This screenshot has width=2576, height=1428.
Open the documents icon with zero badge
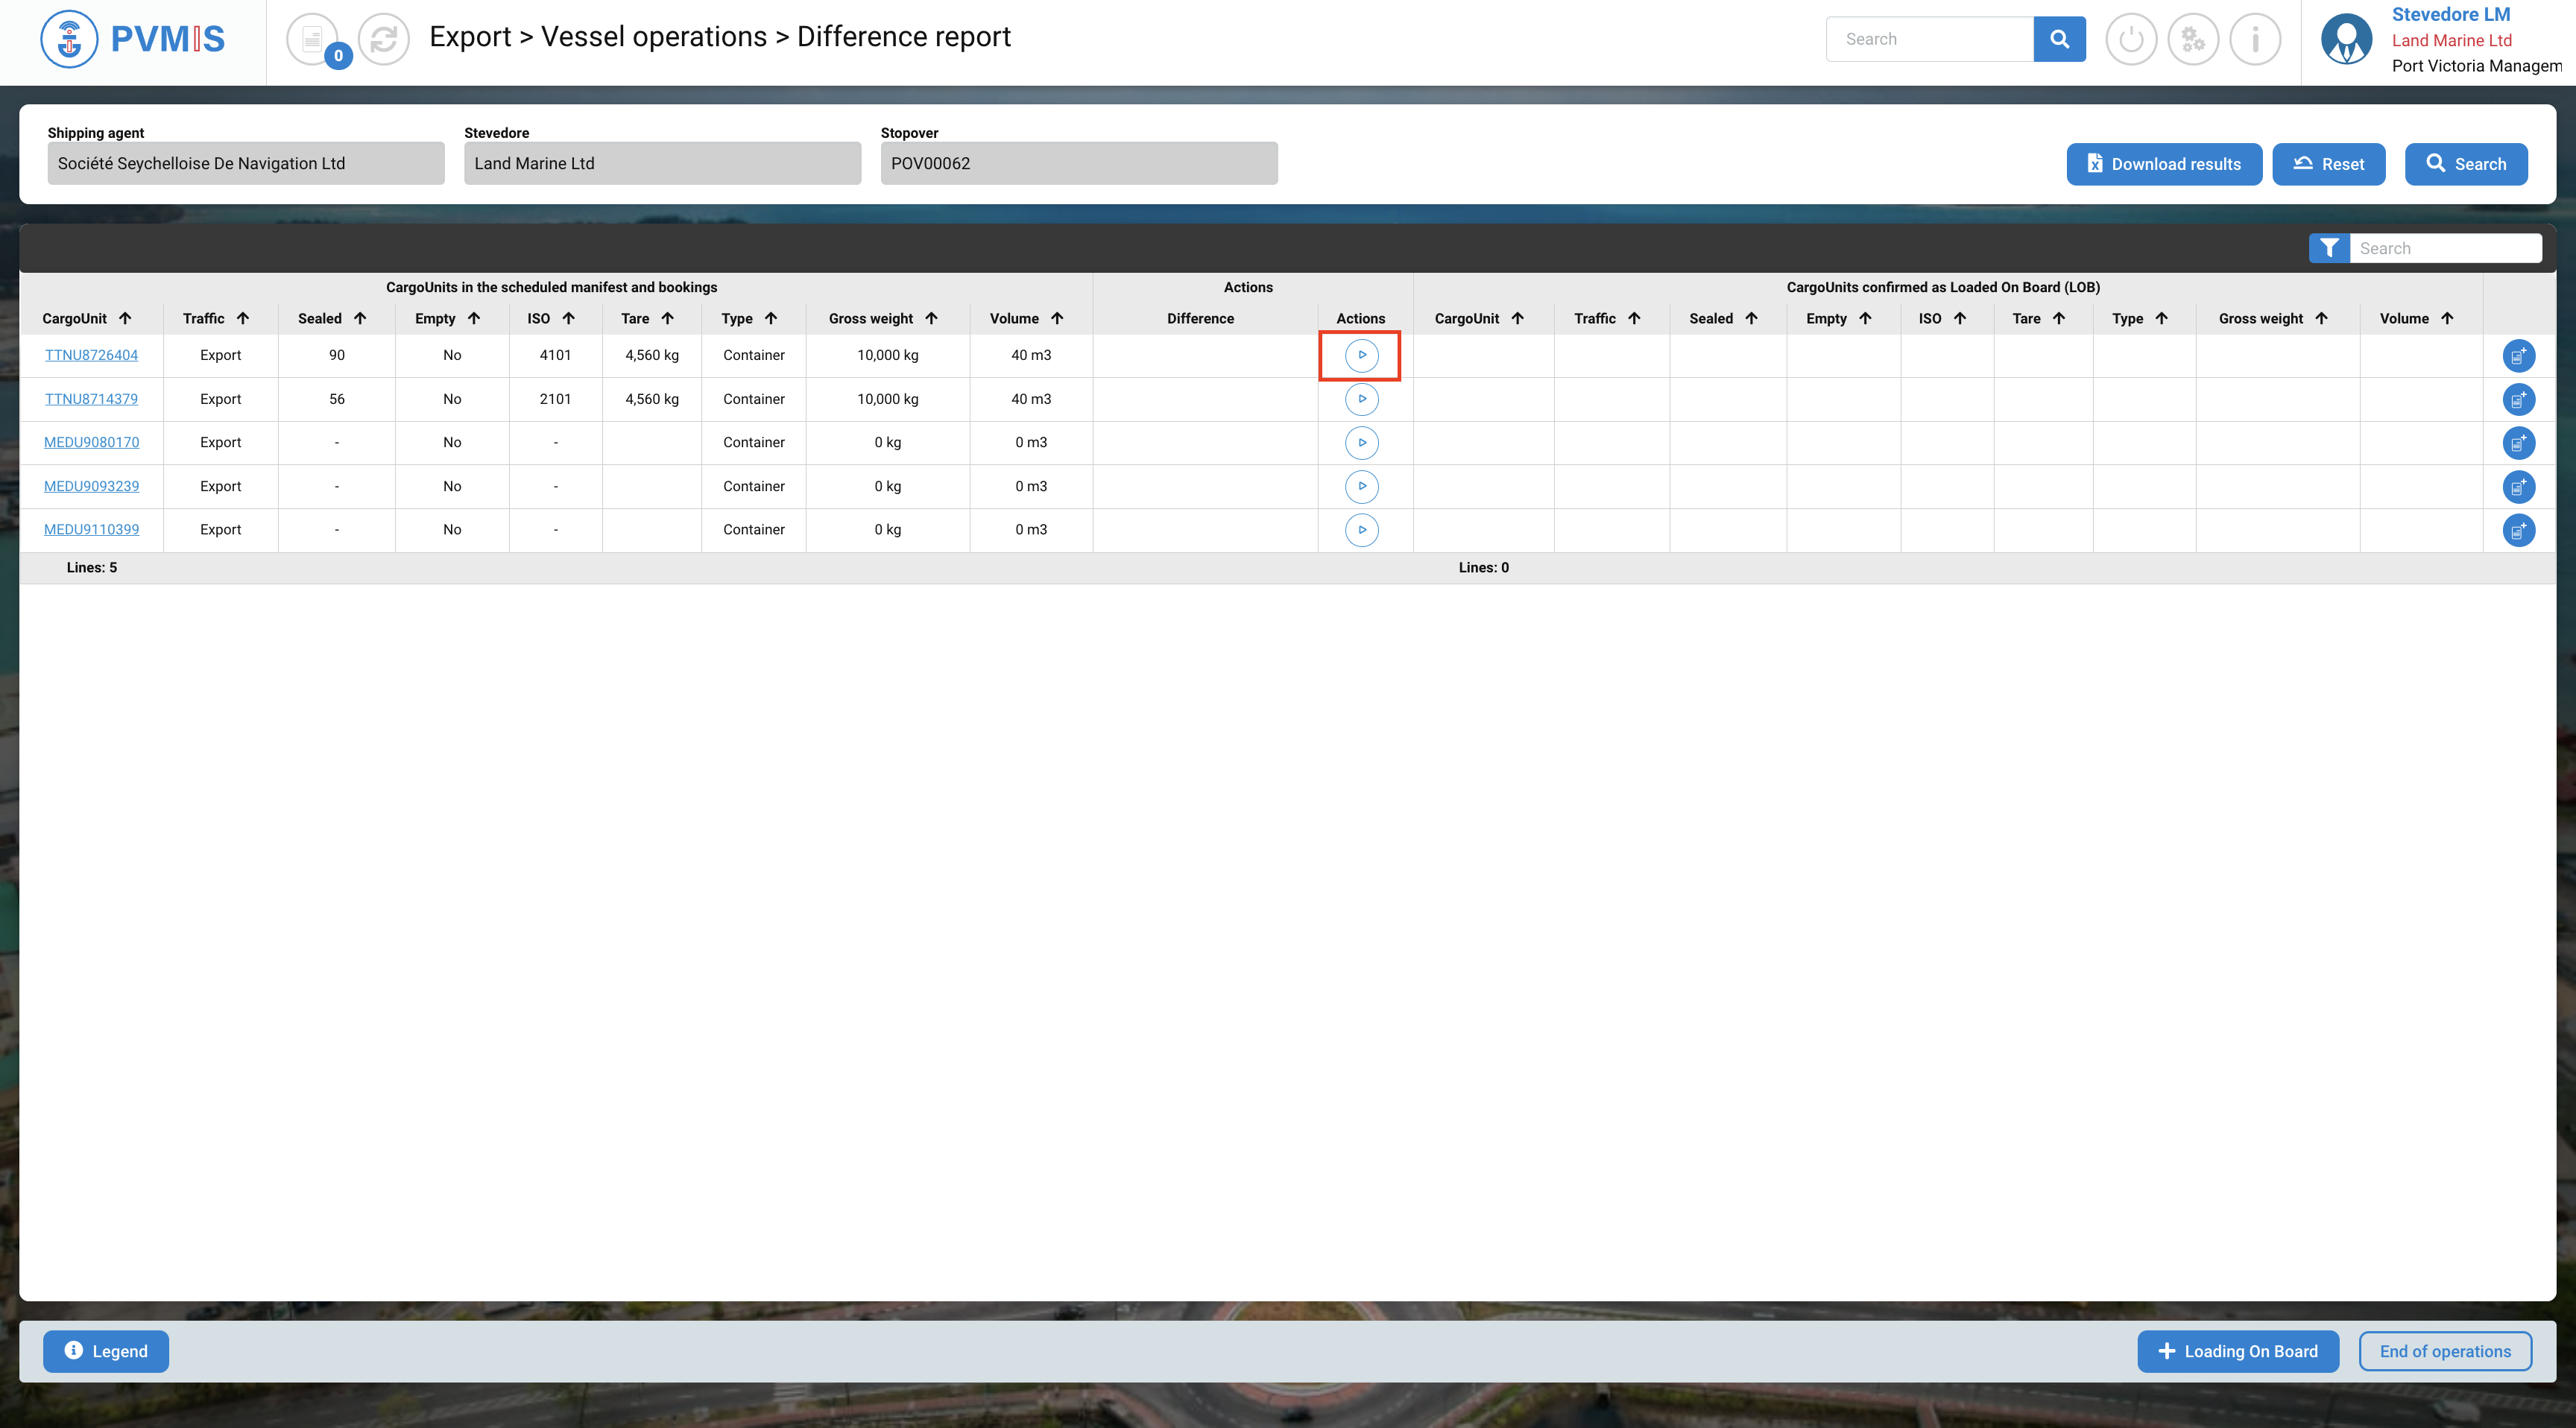click(x=313, y=39)
